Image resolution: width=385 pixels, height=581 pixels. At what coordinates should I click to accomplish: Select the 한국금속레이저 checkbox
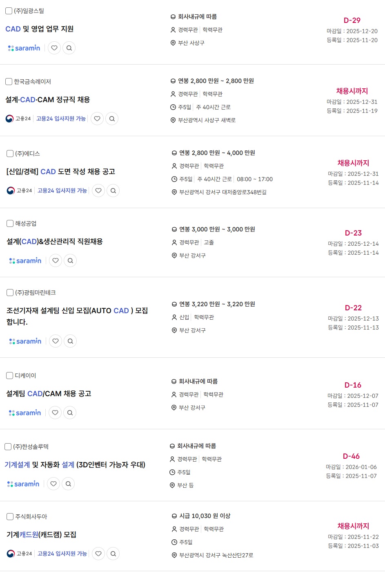pos(9,82)
